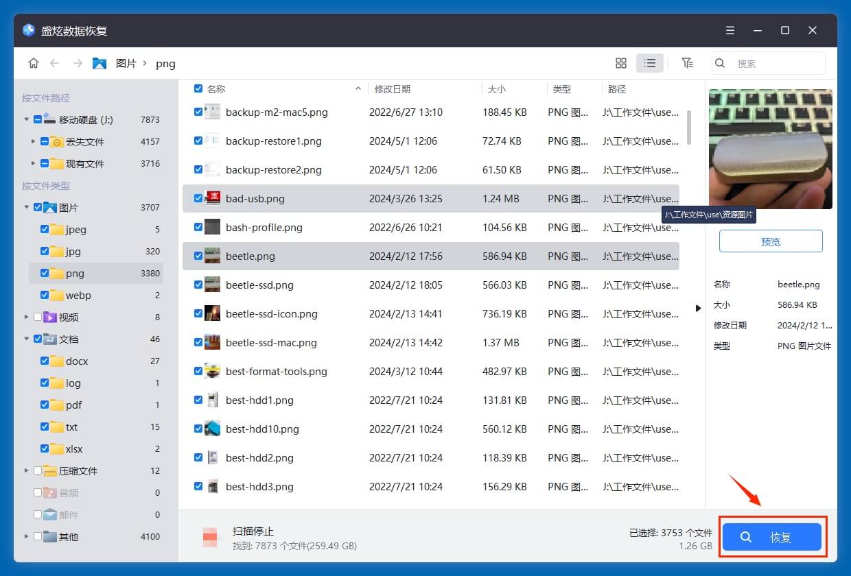This screenshot has height=576, width=851.
Task: Click the home icon in the breadcrumb bar
Action: [33, 62]
